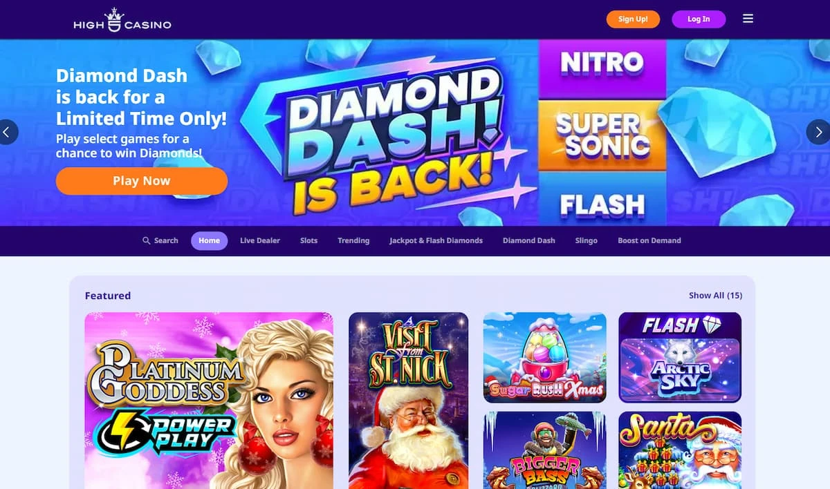Screen dimensions: 830x489
Task: Launch Sugar Rush Xmas game tile
Action: pos(544,357)
